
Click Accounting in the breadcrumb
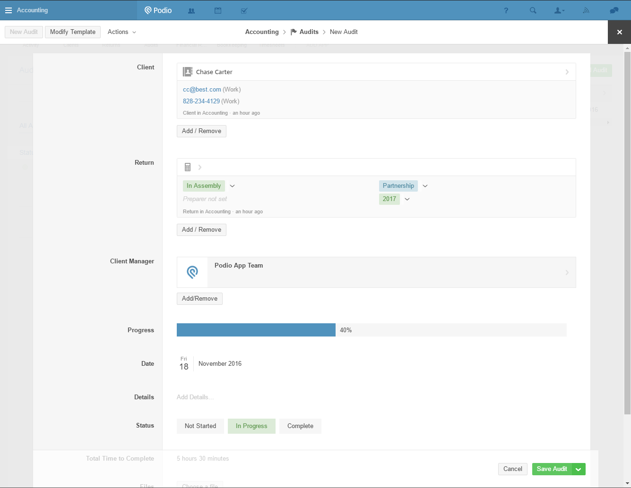point(262,32)
